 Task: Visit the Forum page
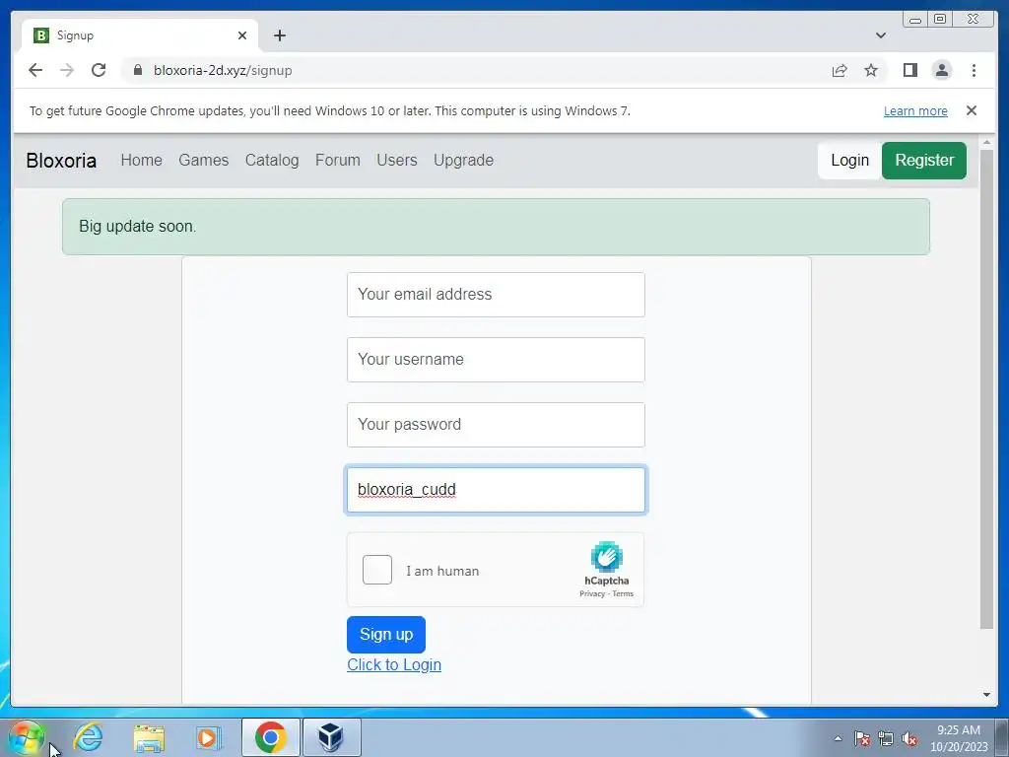337,161
